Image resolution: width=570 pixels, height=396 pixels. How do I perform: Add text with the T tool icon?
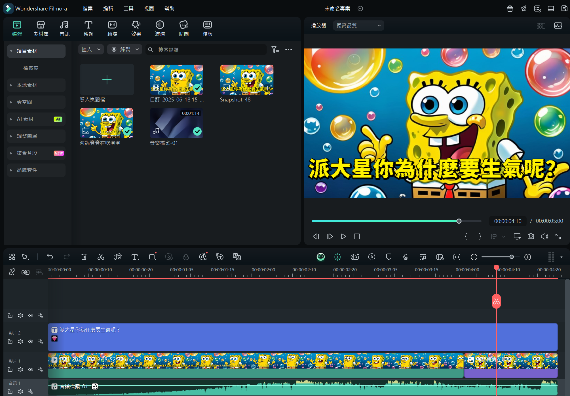click(135, 257)
